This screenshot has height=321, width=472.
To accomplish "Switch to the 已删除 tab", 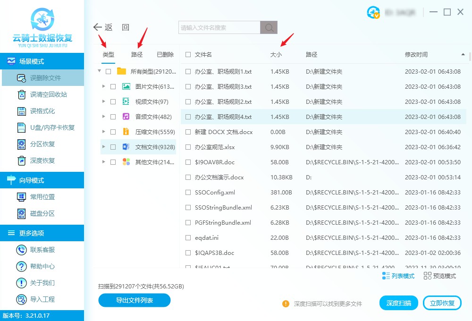I will (165, 54).
